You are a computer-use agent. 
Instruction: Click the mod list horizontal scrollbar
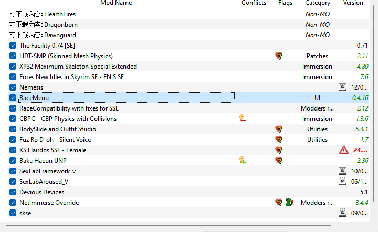click(169, 226)
